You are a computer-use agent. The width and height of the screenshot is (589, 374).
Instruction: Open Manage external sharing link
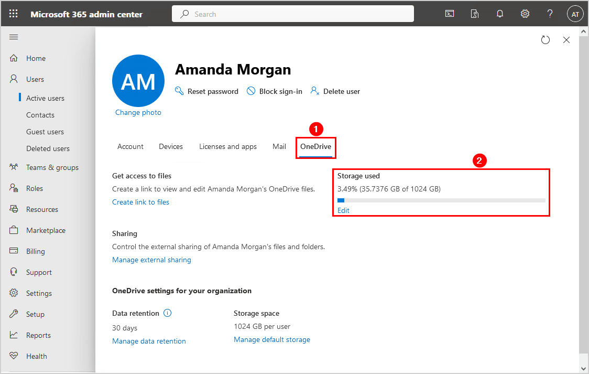[151, 260]
